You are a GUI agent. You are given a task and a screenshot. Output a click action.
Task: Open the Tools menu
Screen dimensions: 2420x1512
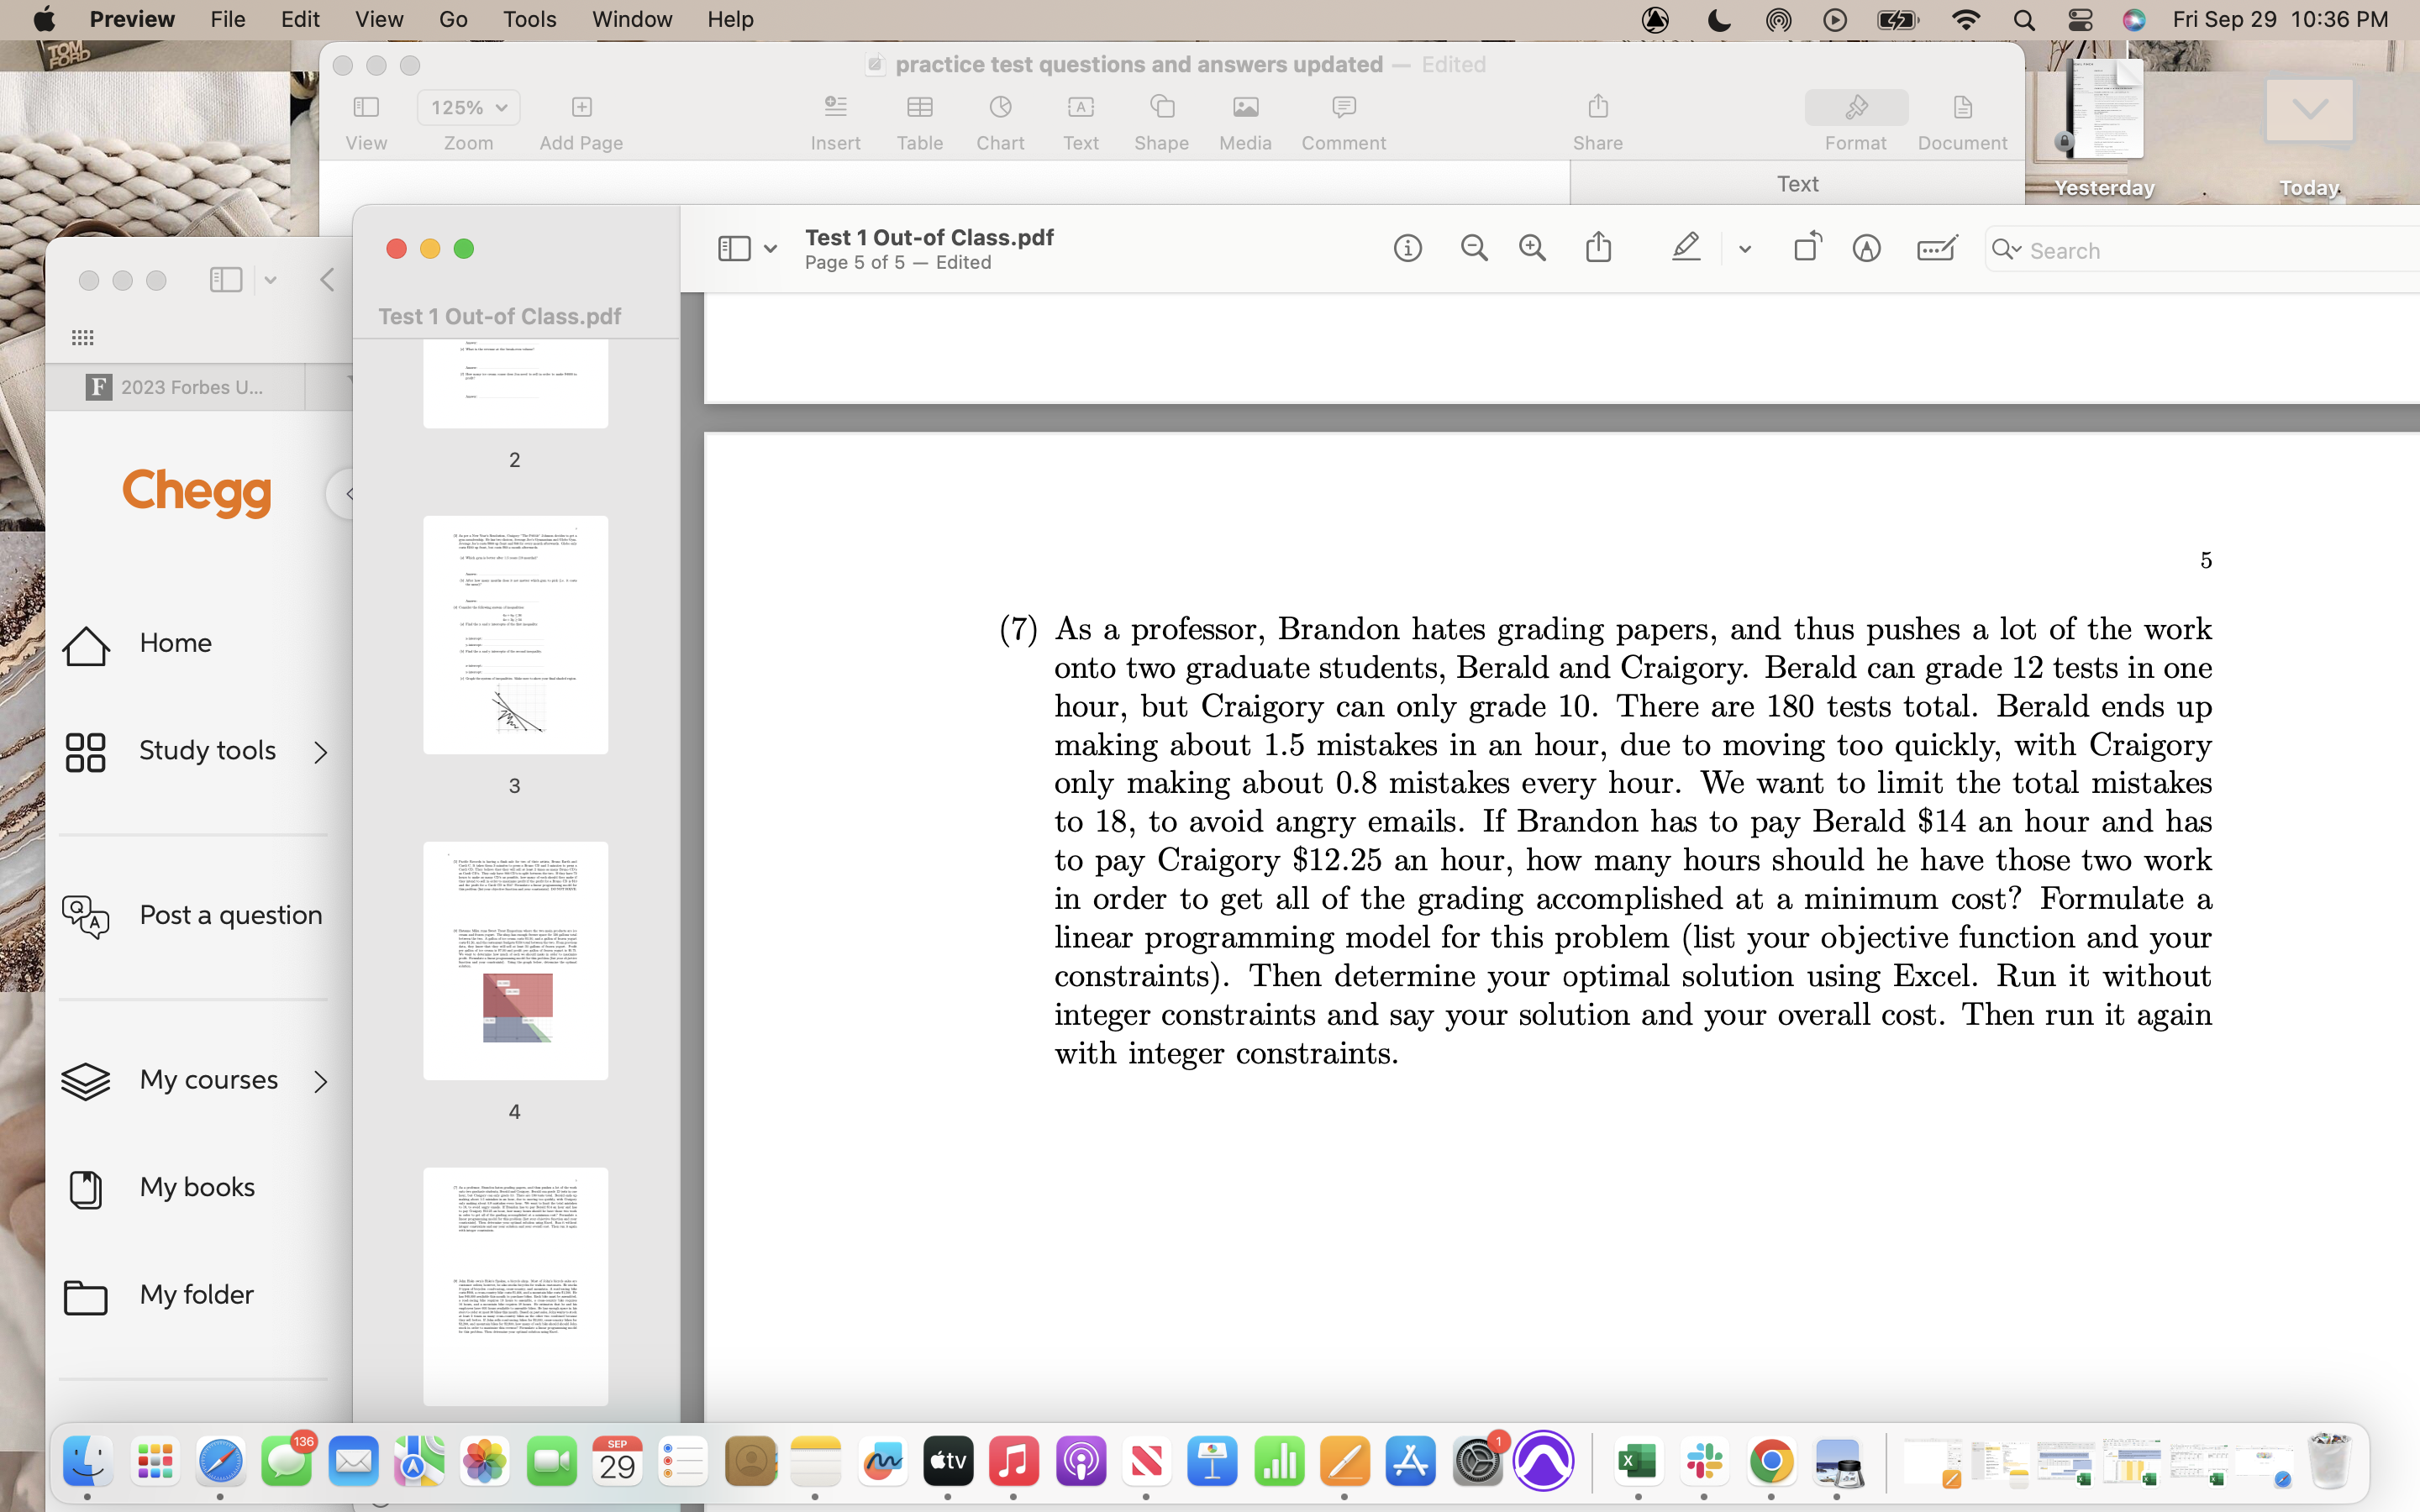point(529,19)
